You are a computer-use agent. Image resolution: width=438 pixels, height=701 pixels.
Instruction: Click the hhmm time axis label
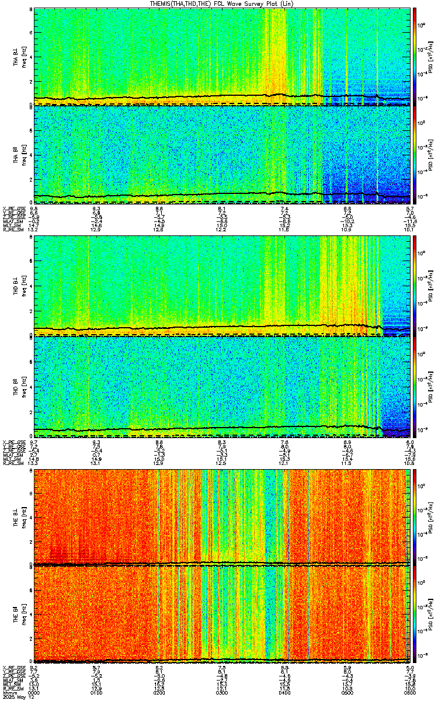9,692
